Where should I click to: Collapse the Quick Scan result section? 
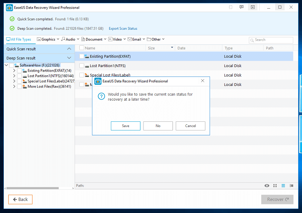tap(69, 49)
